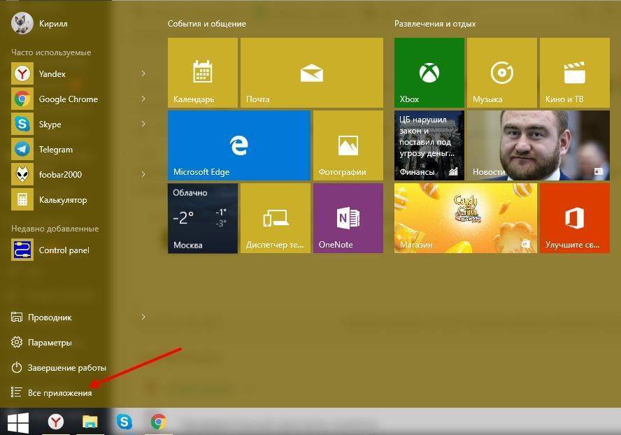Open the Почта mail tile

click(311, 73)
